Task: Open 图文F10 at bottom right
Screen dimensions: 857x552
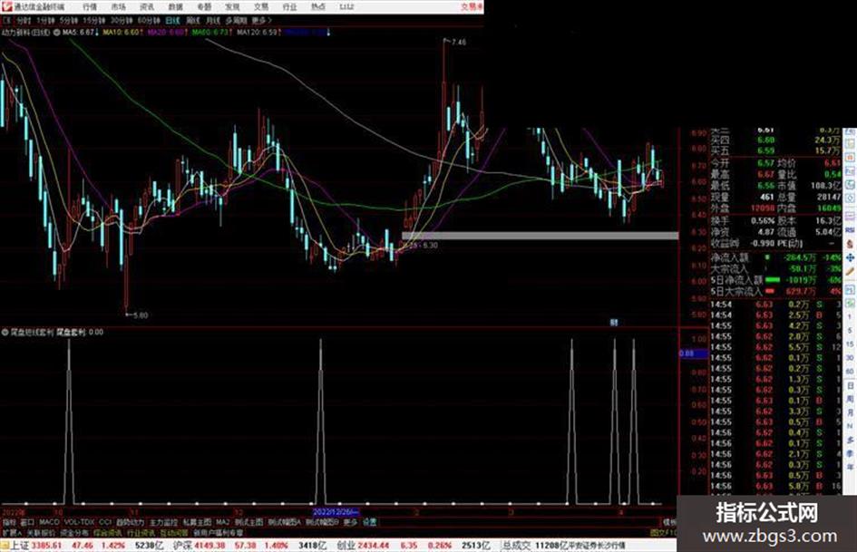Action: pos(663,532)
